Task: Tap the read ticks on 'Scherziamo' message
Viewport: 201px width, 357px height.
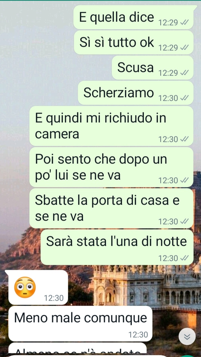Action: tap(184, 98)
